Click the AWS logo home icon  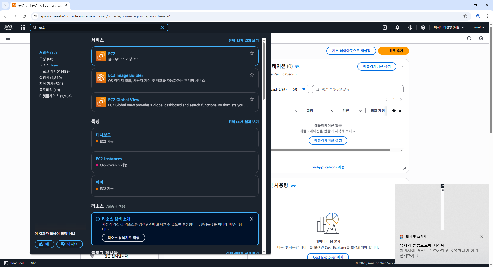pos(8,27)
